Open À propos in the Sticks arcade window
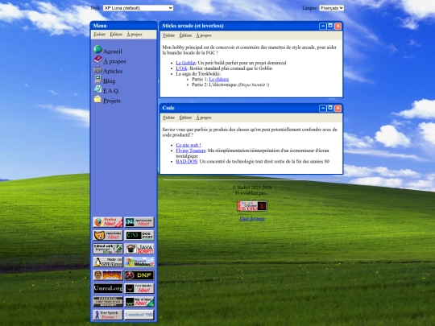Screen dimensions: 435x326 [204, 35]
